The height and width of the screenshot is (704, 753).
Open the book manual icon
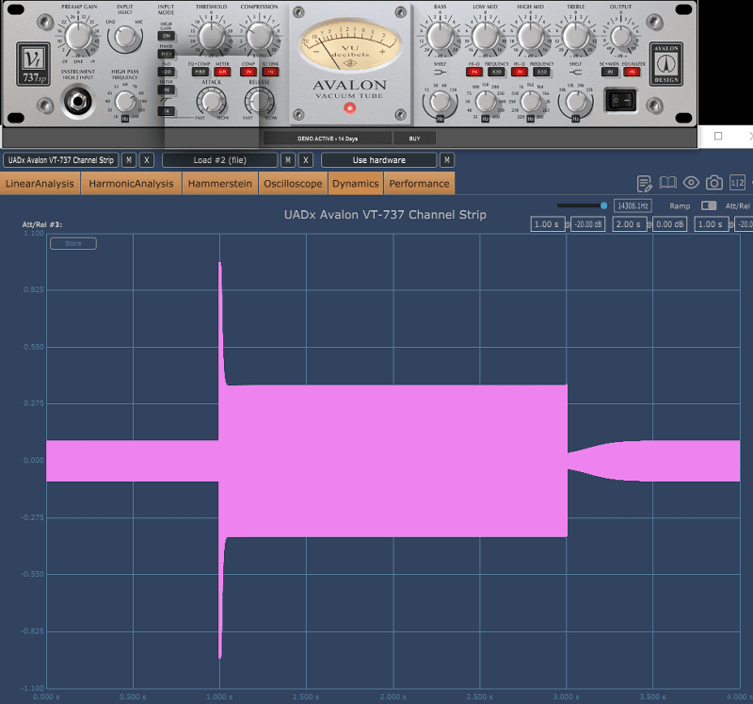click(x=667, y=183)
